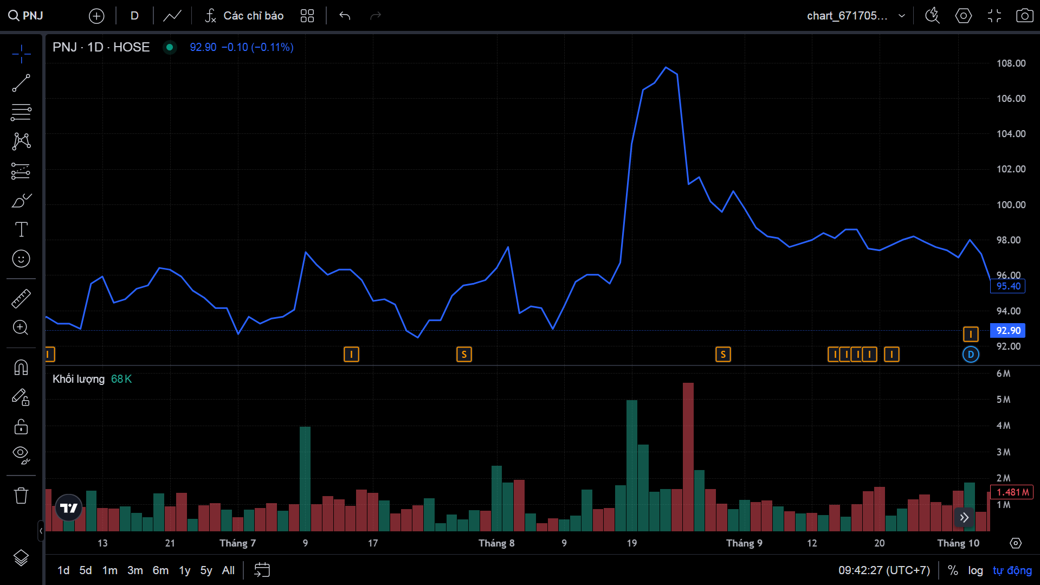The width and height of the screenshot is (1040, 585).
Task: Collapse the left drawing toolbar
Action: pos(41,531)
